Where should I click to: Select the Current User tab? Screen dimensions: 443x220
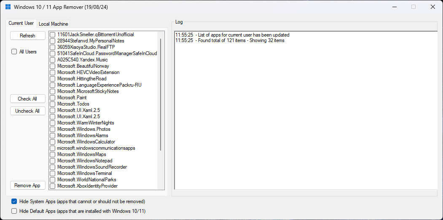pyautogui.click(x=21, y=23)
